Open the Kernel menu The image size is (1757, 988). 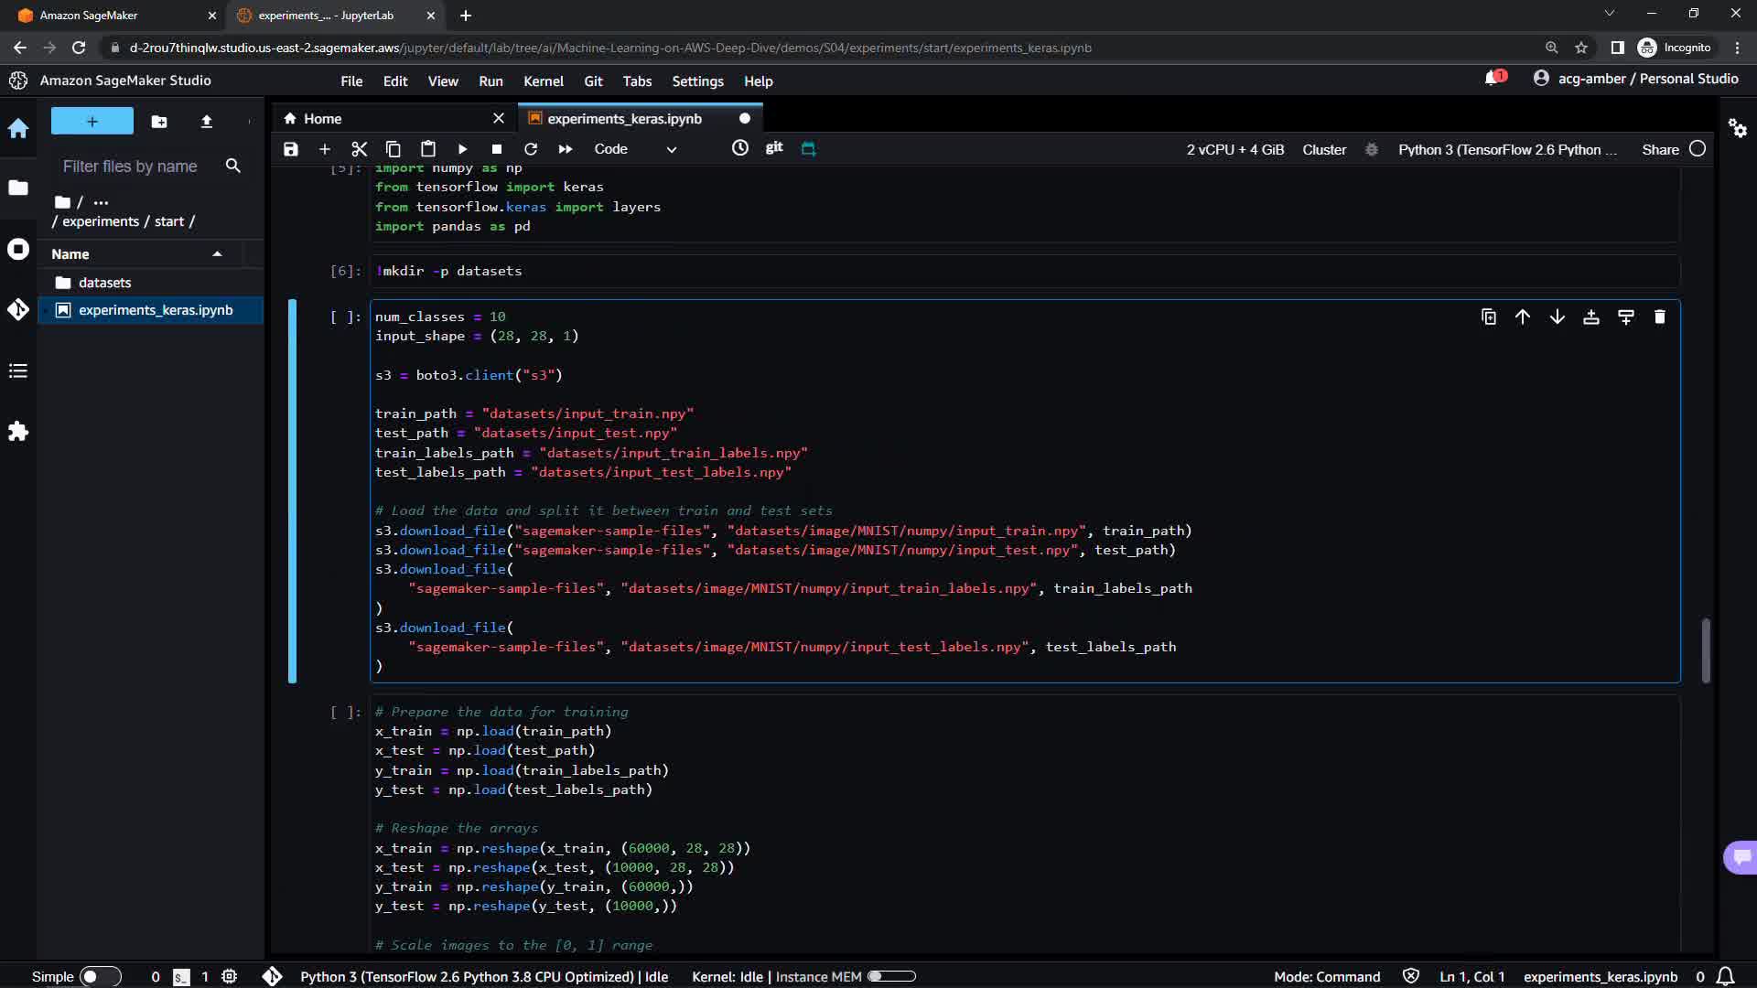[543, 81]
